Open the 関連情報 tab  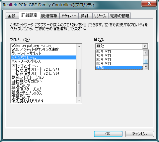[x=49, y=16]
